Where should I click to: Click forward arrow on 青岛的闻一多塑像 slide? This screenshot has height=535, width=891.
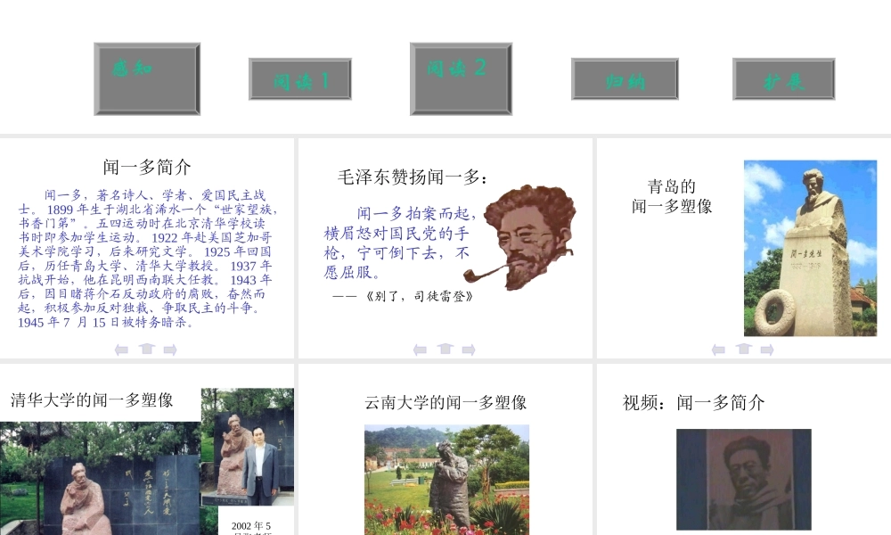(x=767, y=350)
